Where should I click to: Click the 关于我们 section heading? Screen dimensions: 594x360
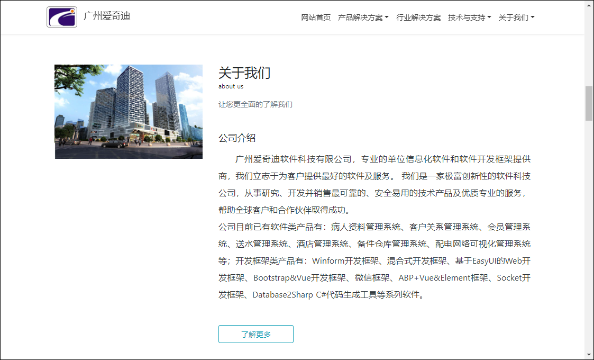244,73
